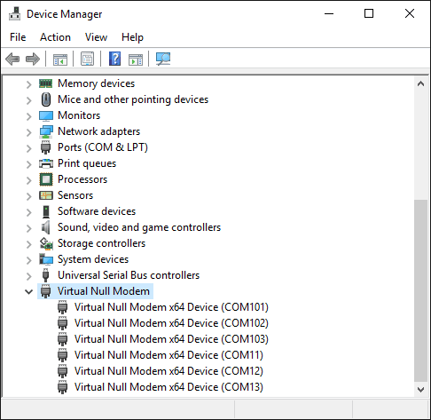Select the Software devices label
The image size is (431, 420).
97,211
